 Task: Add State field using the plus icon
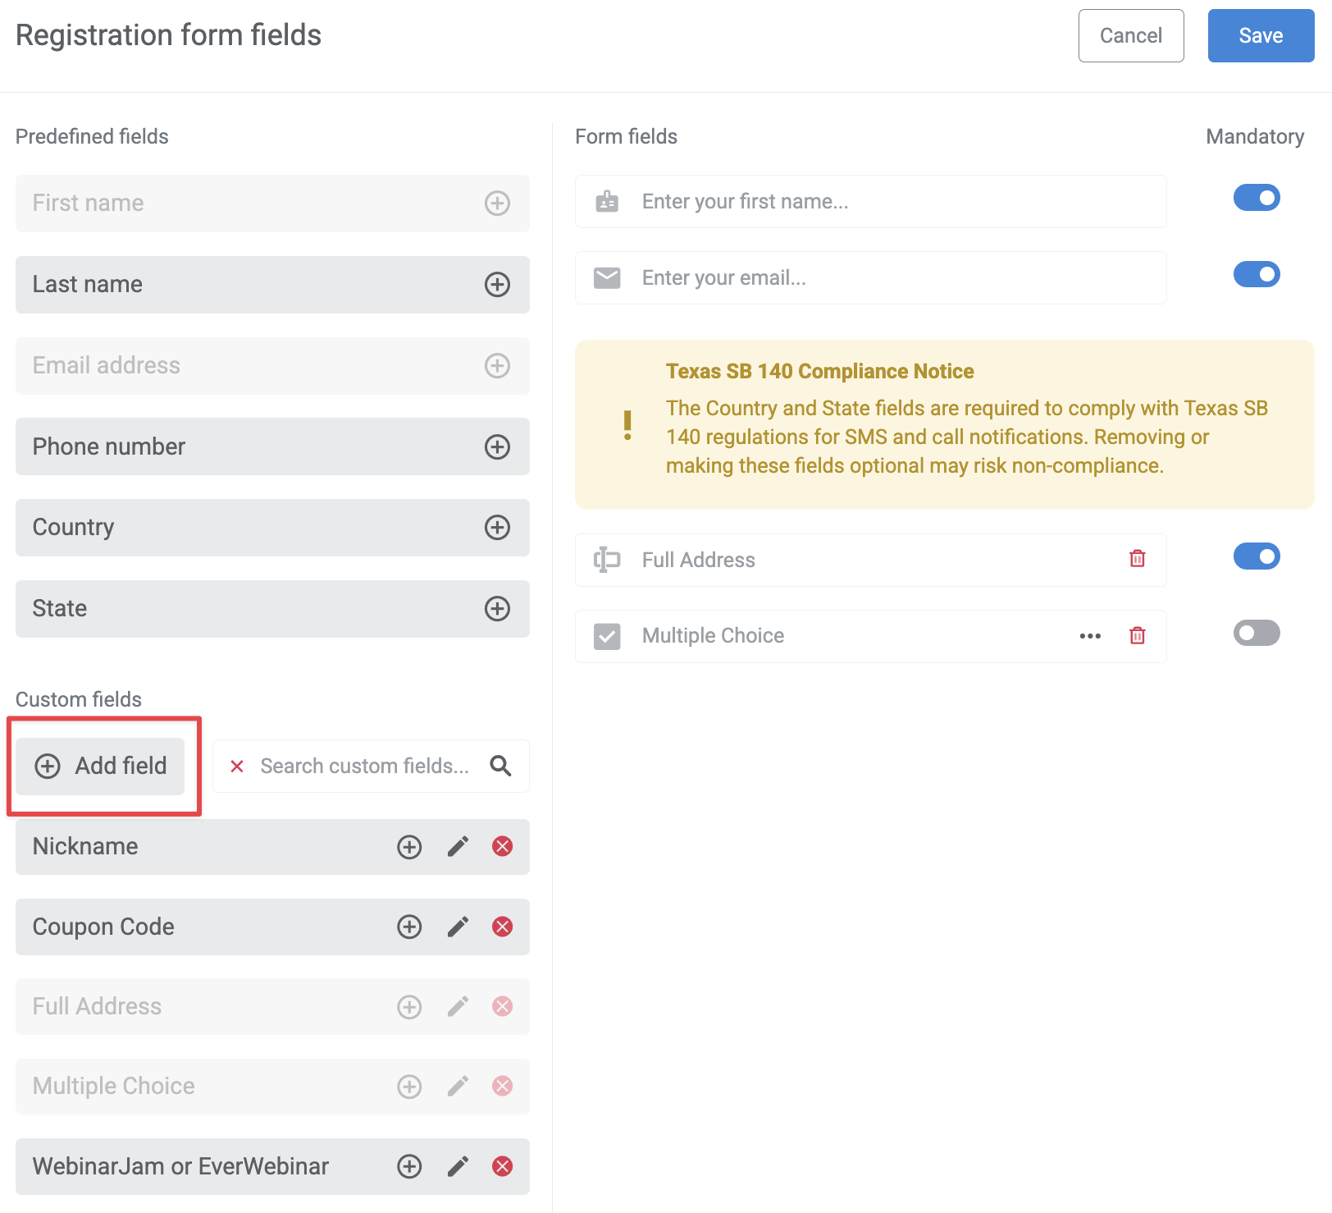[x=497, y=609]
